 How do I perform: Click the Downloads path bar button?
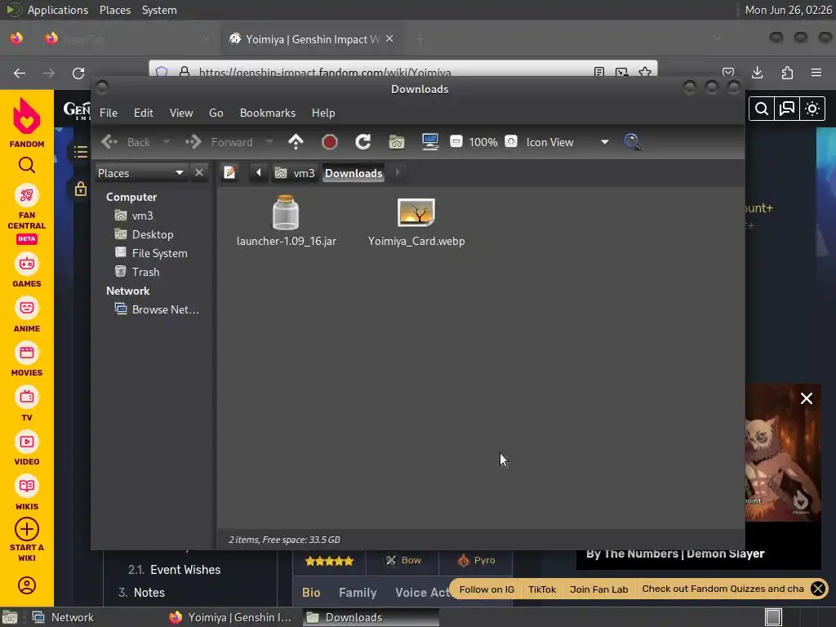point(354,173)
